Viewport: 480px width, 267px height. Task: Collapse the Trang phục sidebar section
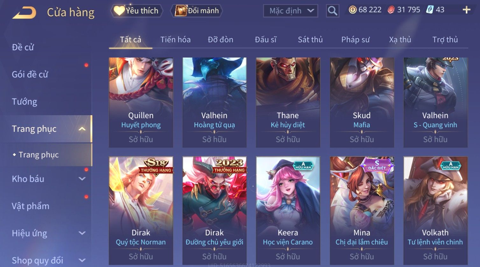[x=82, y=129]
